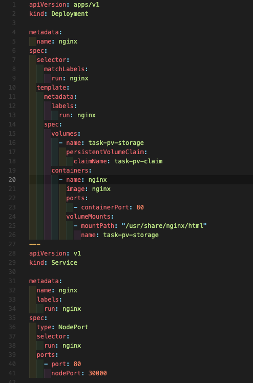Click the 'persistentVolumeClaim' key
This screenshot has height=383, width=253.
point(105,152)
